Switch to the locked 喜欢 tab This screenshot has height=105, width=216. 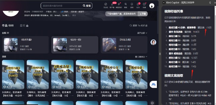click(24, 26)
